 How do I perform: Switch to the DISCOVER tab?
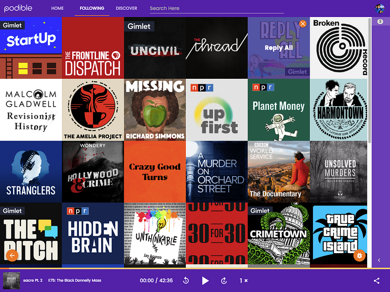tap(126, 8)
